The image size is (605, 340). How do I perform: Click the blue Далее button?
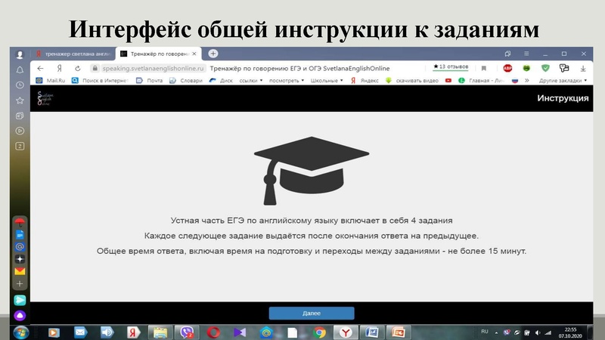coord(312,313)
